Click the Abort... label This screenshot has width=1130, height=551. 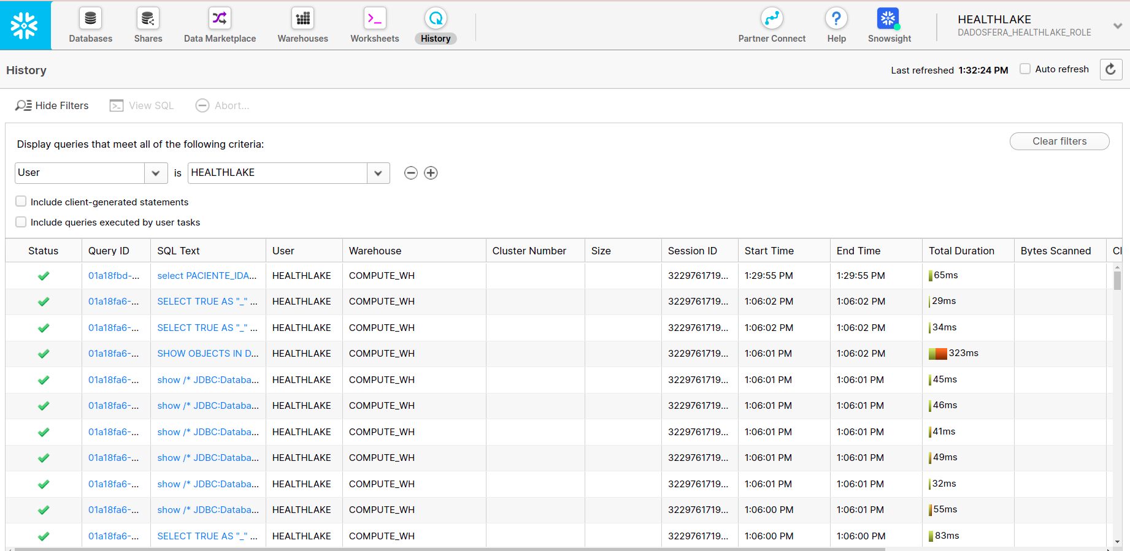tap(232, 105)
